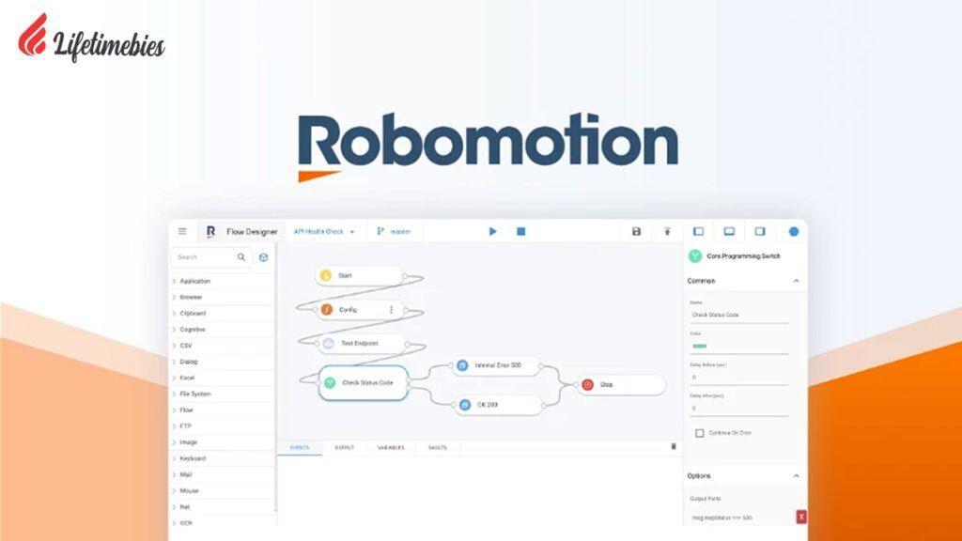Expand the Browser node category

[191, 297]
